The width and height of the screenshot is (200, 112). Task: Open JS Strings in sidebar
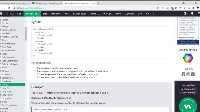coord(4,26)
